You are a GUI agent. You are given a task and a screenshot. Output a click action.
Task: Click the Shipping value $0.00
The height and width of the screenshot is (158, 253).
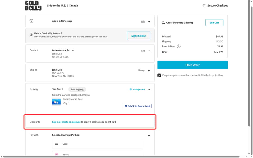tap(220, 42)
